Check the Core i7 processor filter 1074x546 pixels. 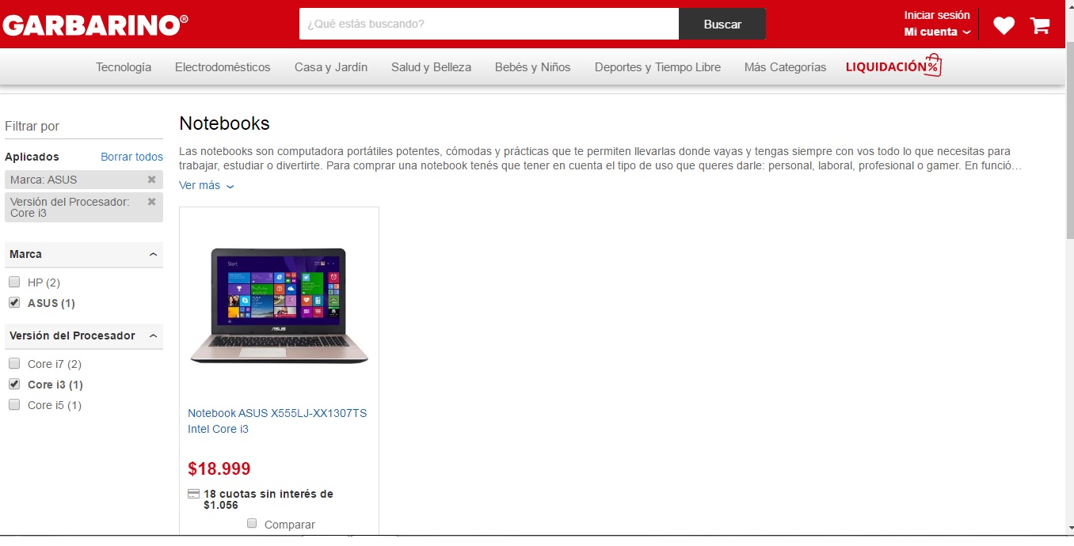[14, 363]
